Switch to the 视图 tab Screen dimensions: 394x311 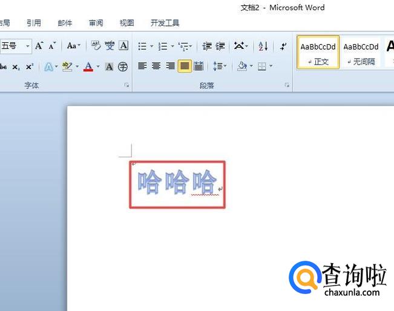point(126,23)
